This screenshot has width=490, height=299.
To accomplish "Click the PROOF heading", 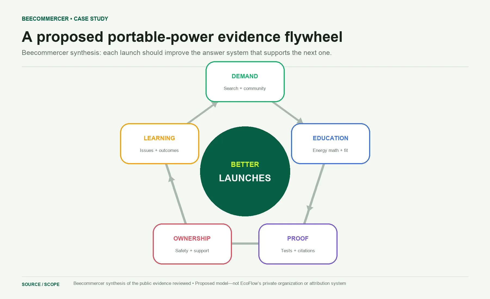I will click(298, 239).
